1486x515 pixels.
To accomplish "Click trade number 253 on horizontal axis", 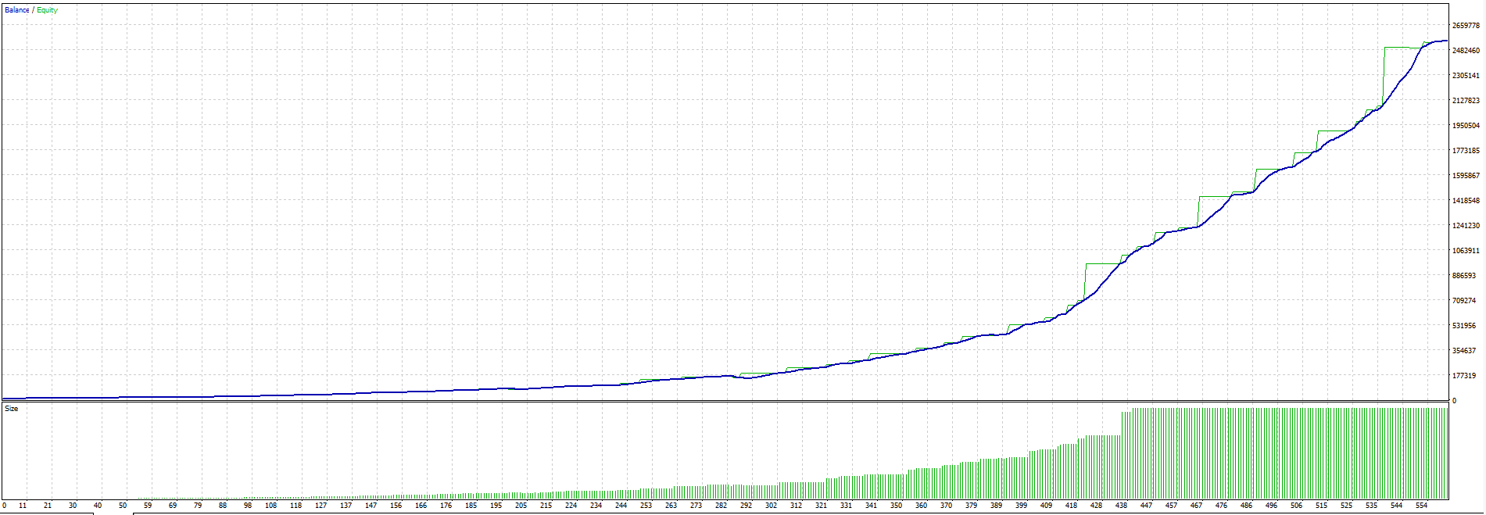I will [x=646, y=506].
